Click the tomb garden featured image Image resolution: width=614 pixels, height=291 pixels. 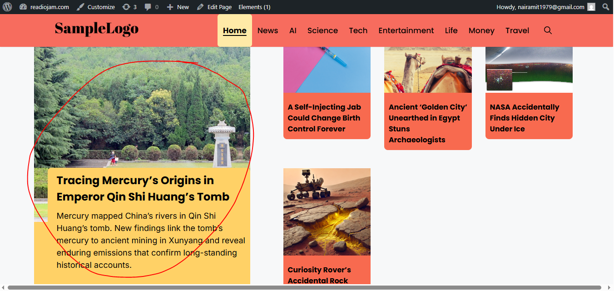142,108
